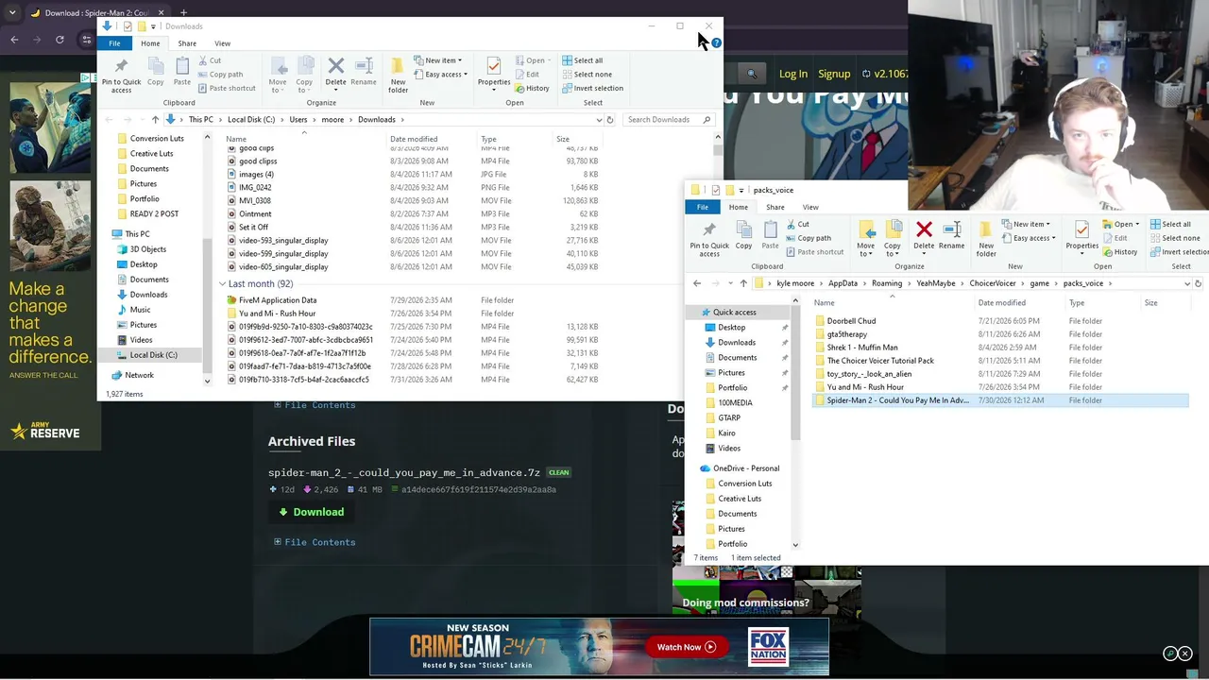This screenshot has width=1209, height=680.
Task: Open GTARP in packs_voice Quick access
Action: pyautogui.click(x=729, y=417)
